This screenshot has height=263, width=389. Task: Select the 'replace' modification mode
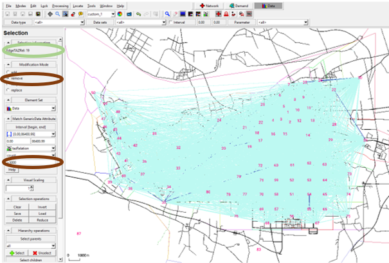tap(7, 90)
